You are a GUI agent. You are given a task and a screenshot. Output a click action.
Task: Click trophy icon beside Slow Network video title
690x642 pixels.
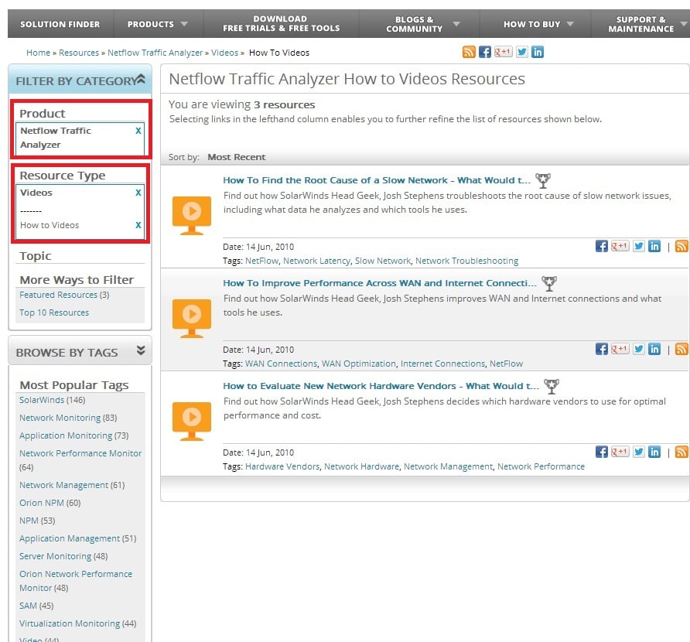coord(543,180)
